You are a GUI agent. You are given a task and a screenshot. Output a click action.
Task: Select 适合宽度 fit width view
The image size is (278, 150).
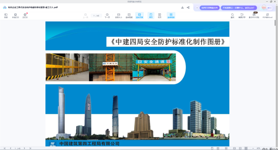pyautogui.click(x=129, y=16)
